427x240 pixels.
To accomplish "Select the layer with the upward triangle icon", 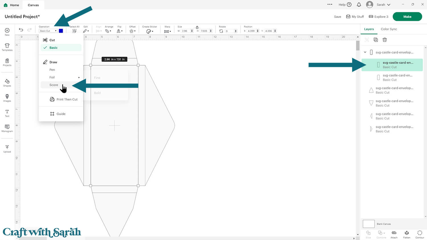I will click(x=393, y=90).
